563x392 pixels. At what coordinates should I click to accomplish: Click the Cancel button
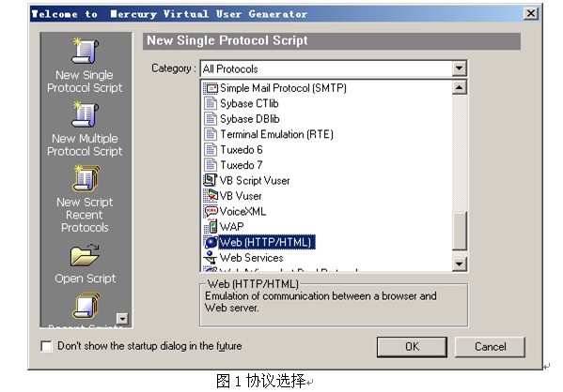490,346
